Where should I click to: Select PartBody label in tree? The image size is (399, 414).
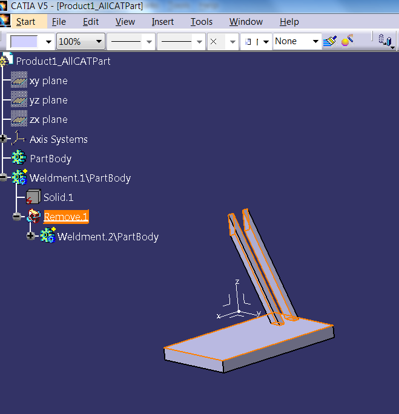pos(50,159)
